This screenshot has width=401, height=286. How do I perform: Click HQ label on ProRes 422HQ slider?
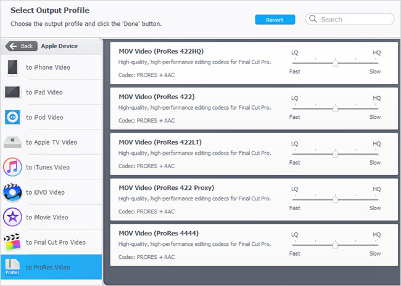click(x=377, y=52)
